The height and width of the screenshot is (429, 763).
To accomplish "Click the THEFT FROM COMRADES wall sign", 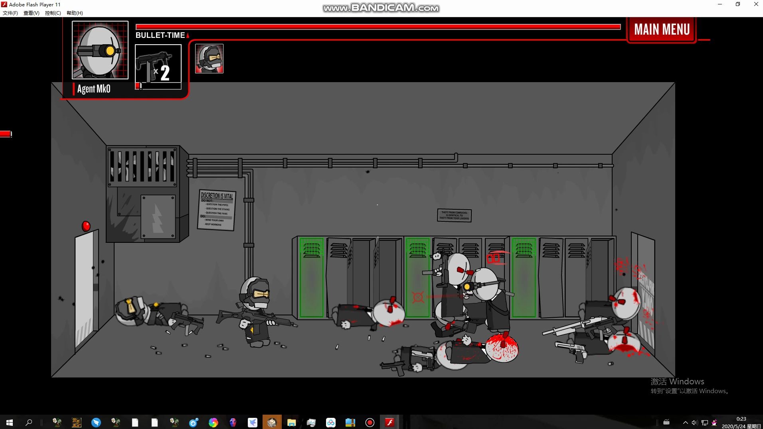I will (x=454, y=215).
